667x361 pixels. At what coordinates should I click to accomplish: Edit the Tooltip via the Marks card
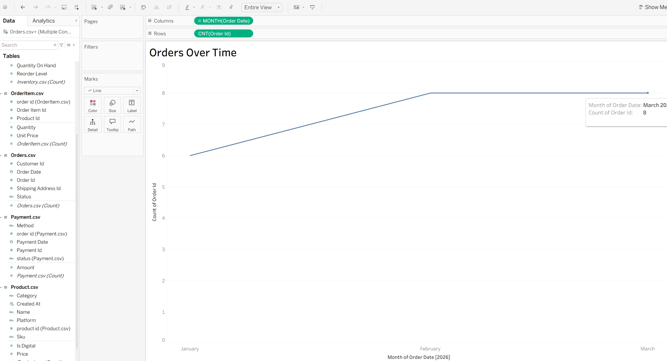[x=112, y=124]
